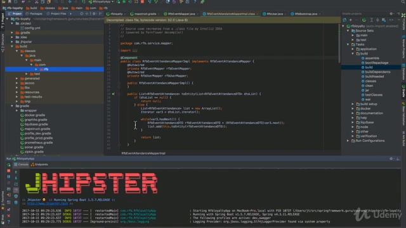The width and height of the screenshot is (406, 228).
Task: Switch to Endpoints tab in Run panel
Action: click(x=39, y=165)
